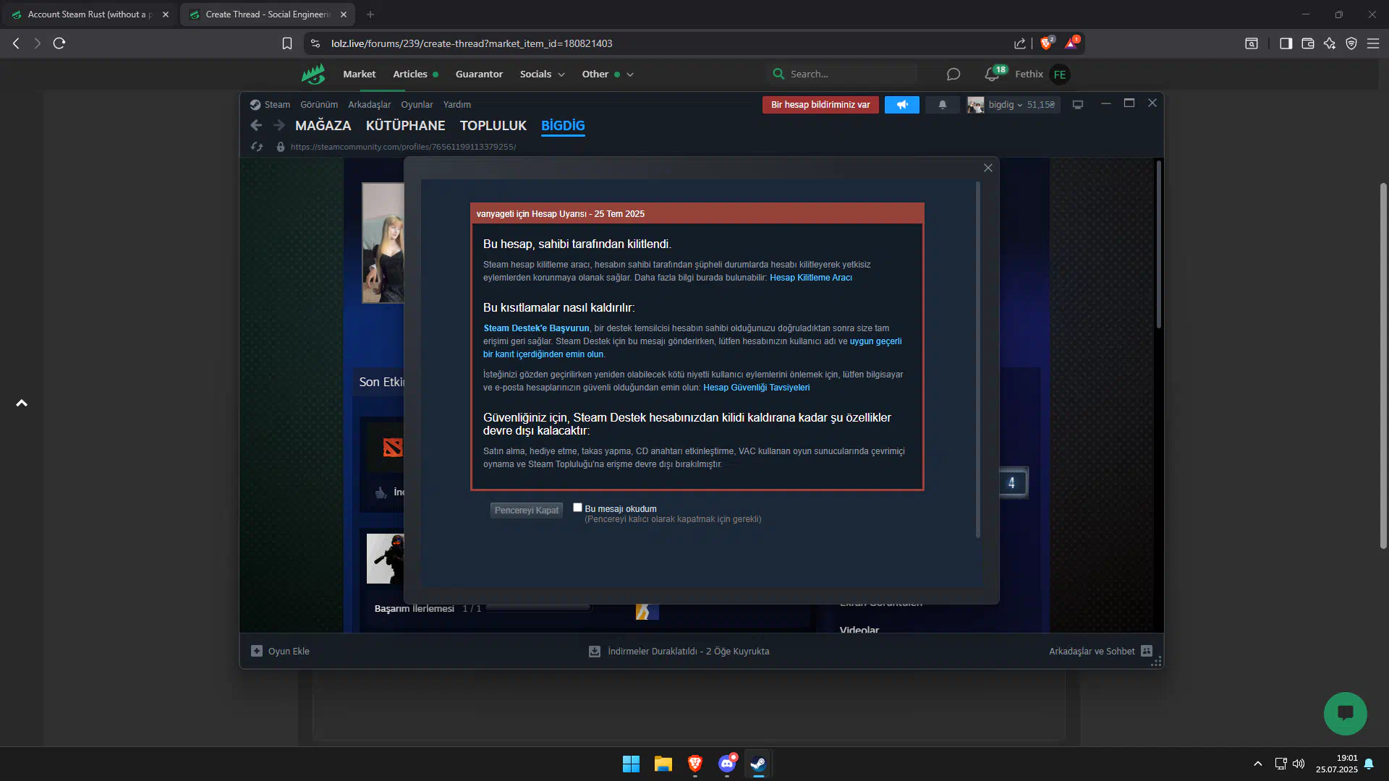Bookmark this page icon
This screenshot has height=781, width=1389.
point(287,43)
